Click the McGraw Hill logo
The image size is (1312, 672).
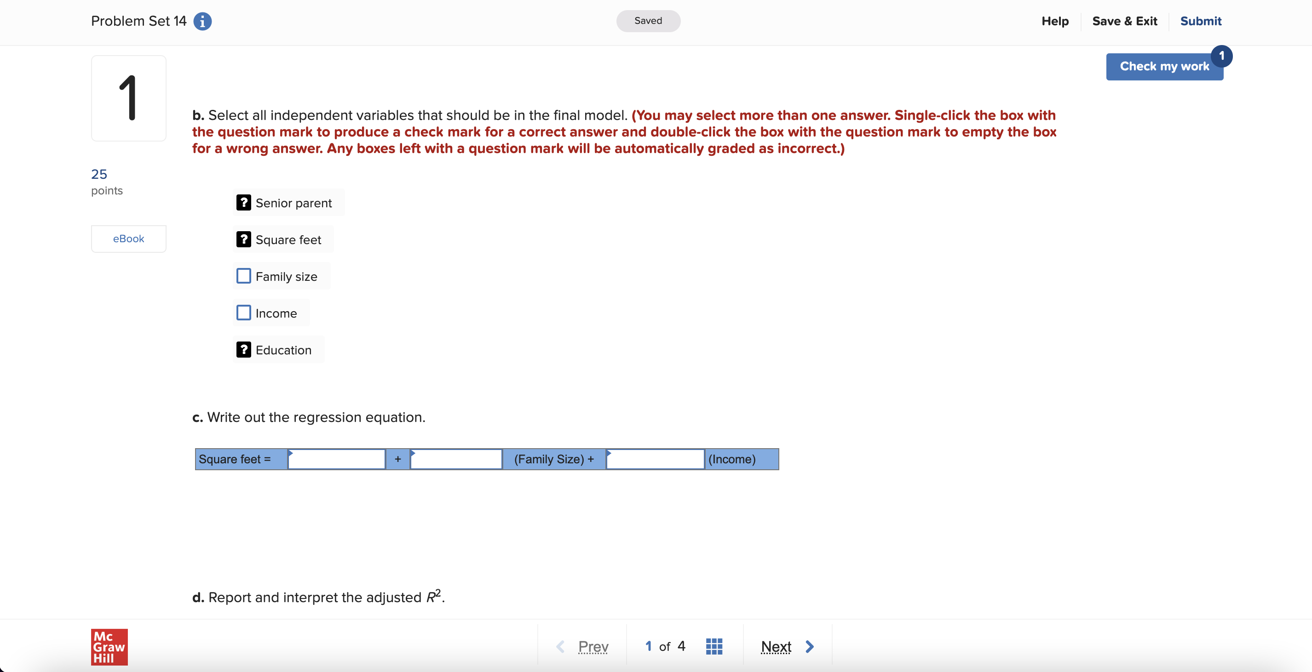[109, 647]
